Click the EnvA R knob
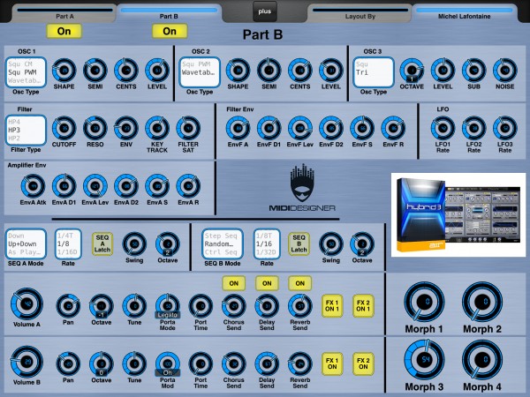The height and width of the screenshot is (397, 530). (188, 186)
